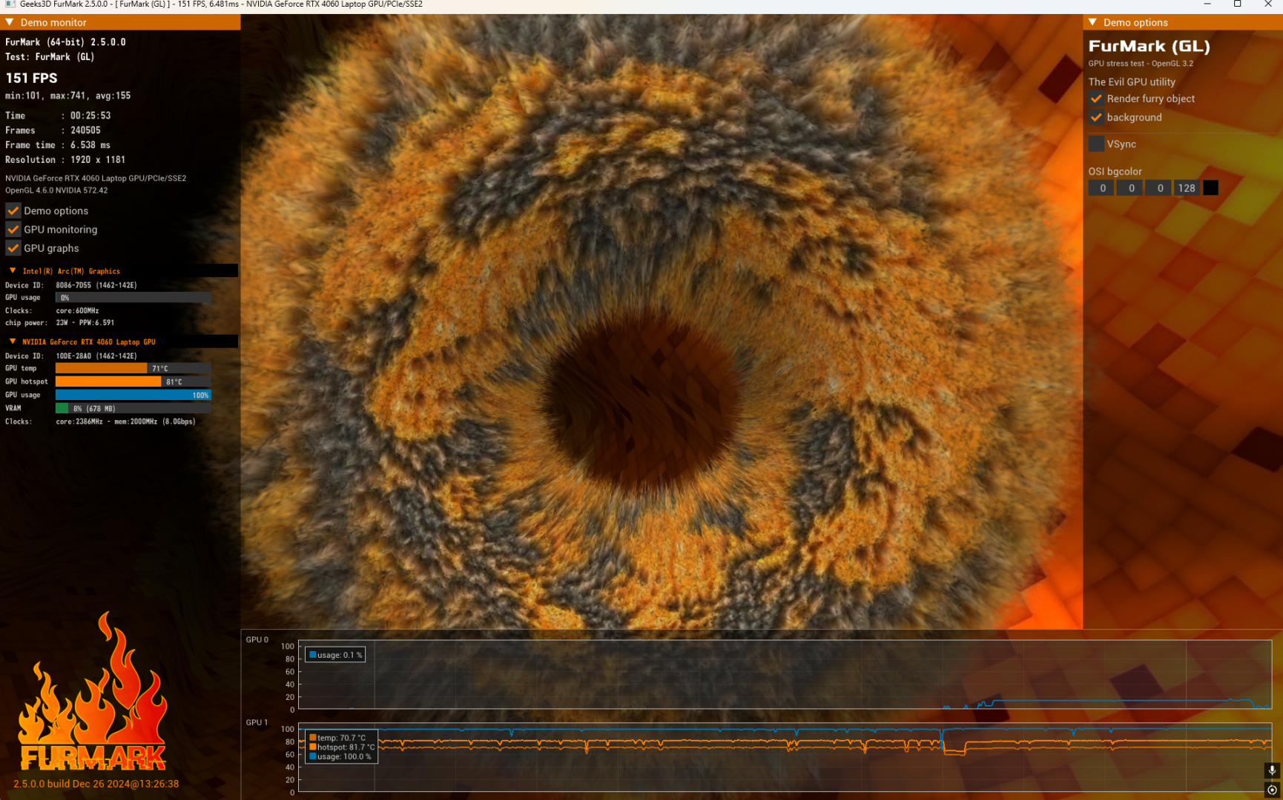This screenshot has height=800, width=1283.
Task: Click the GPU hotspot bar showing 81°C
Action: pyautogui.click(x=133, y=381)
